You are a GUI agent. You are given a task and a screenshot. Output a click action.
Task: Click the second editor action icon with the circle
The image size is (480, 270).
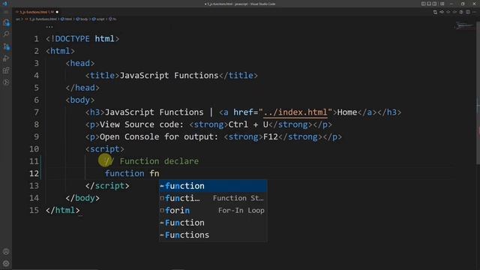coord(442,12)
